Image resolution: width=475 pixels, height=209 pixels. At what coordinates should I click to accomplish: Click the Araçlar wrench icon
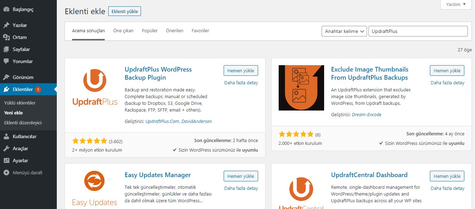(6, 148)
